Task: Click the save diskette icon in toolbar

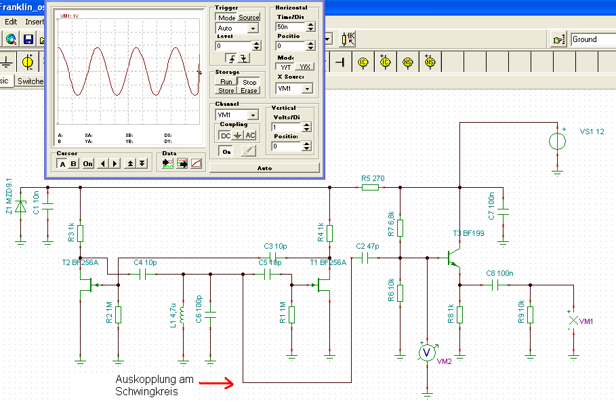Action: click(x=28, y=39)
